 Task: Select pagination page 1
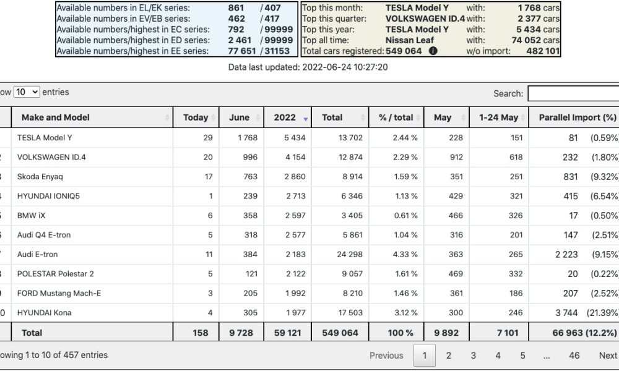425,355
